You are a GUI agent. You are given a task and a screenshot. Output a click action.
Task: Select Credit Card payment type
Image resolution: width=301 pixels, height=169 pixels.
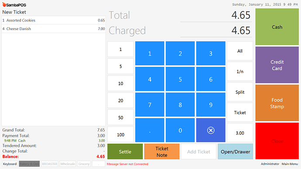click(277, 65)
